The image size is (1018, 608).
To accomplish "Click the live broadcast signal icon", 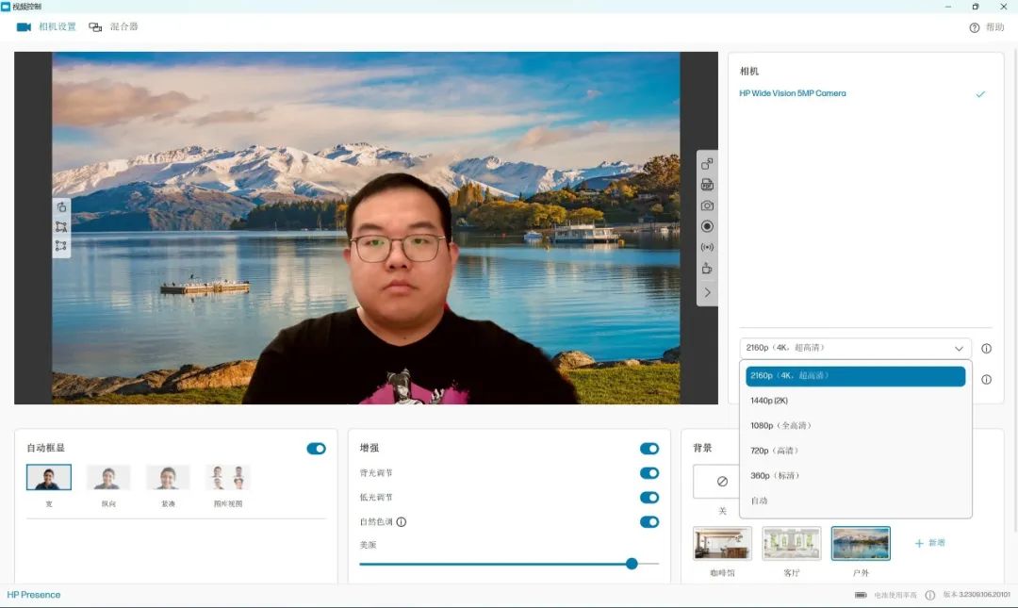I will [707, 247].
